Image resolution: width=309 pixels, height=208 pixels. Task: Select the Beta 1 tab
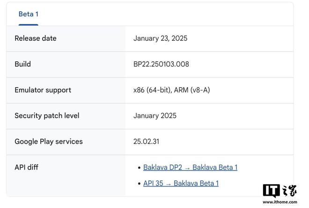pos(28,14)
